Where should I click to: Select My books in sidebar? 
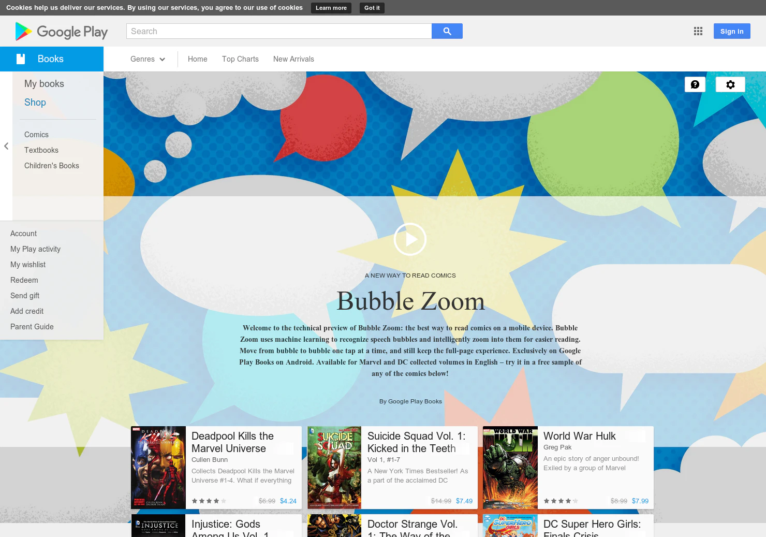[x=44, y=84]
